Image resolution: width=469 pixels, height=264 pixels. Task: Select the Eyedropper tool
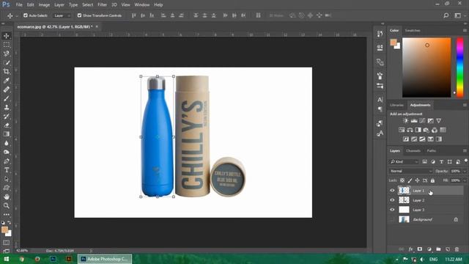tap(7, 81)
